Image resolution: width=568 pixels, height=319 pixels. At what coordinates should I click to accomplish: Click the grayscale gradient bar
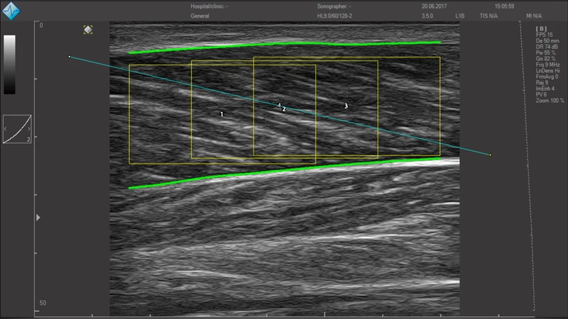point(10,65)
